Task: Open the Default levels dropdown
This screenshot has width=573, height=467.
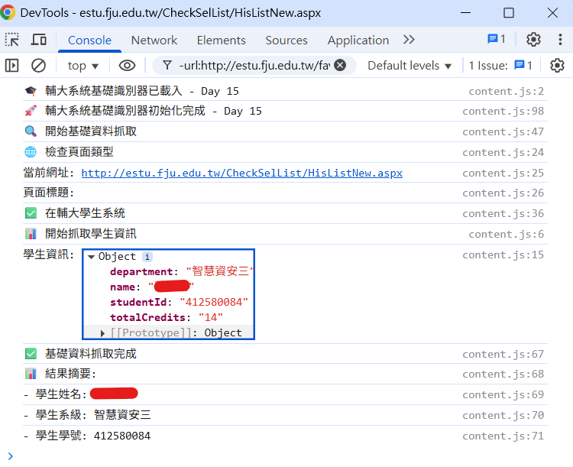Action: [410, 66]
